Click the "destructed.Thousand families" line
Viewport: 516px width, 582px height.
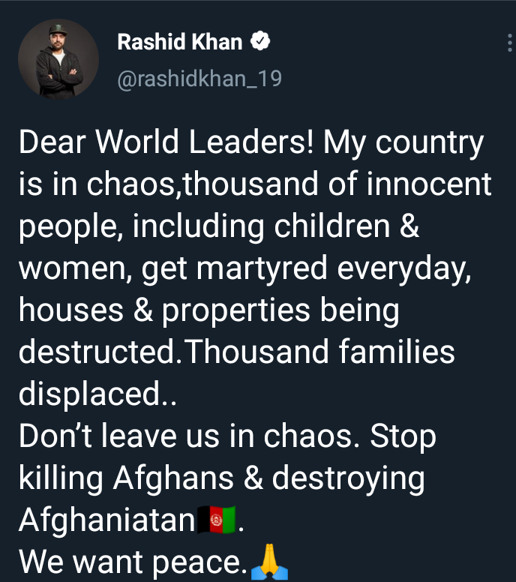[x=236, y=352]
